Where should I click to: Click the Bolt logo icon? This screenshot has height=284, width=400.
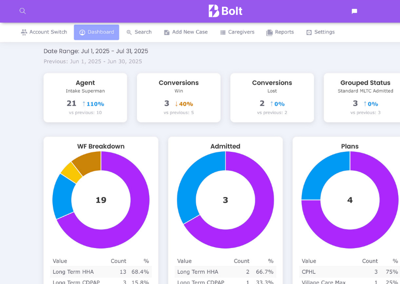click(213, 11)
